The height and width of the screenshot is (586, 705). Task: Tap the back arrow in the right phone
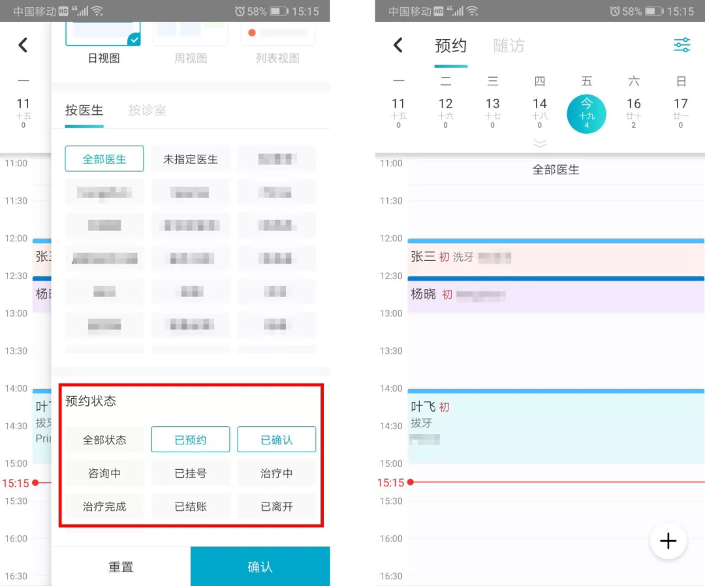coord(398,45)
